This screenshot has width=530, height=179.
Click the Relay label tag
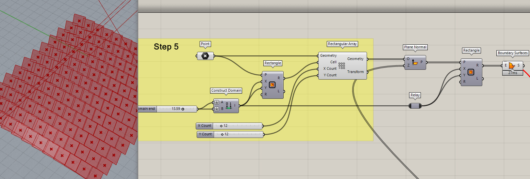coord(415,95)
